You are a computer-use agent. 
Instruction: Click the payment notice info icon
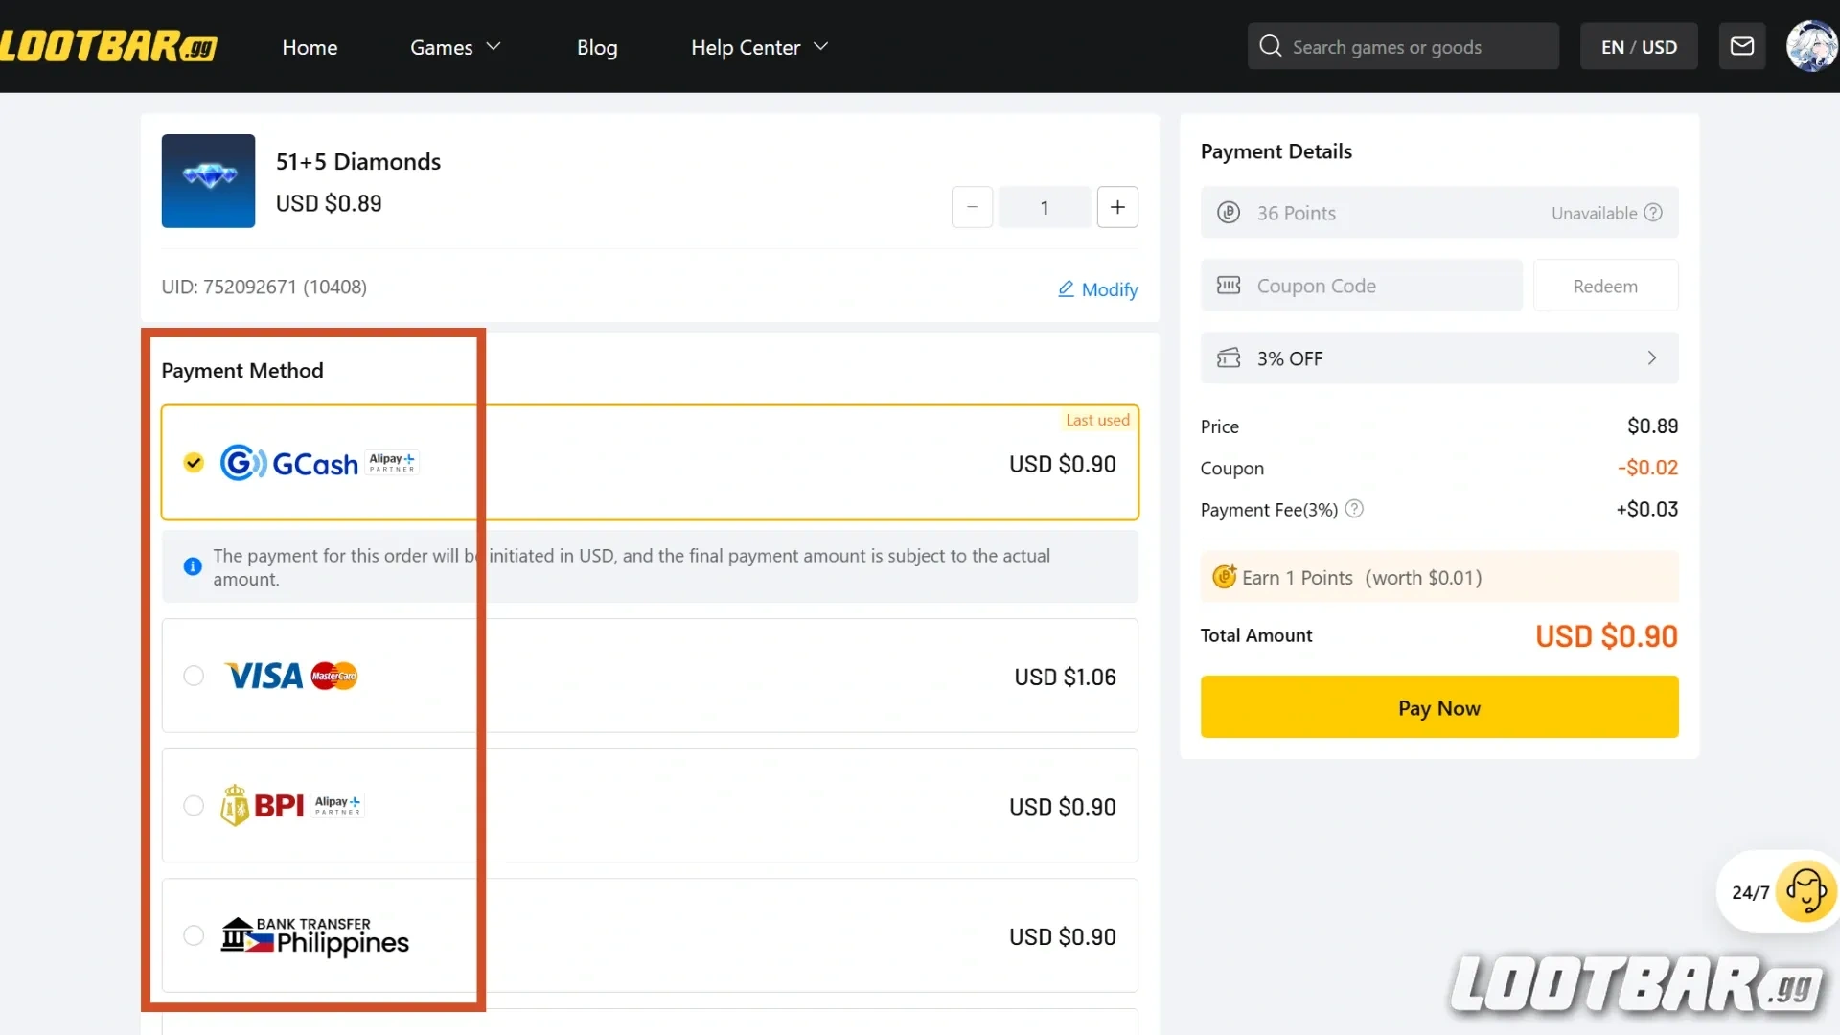pyautogui.click(x=193, y=566)
